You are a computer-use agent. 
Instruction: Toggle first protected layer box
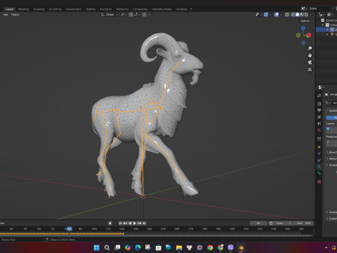[x=328, y=142]
